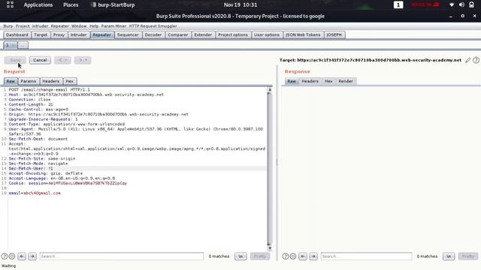Select the response Render tab

[346, 81]
